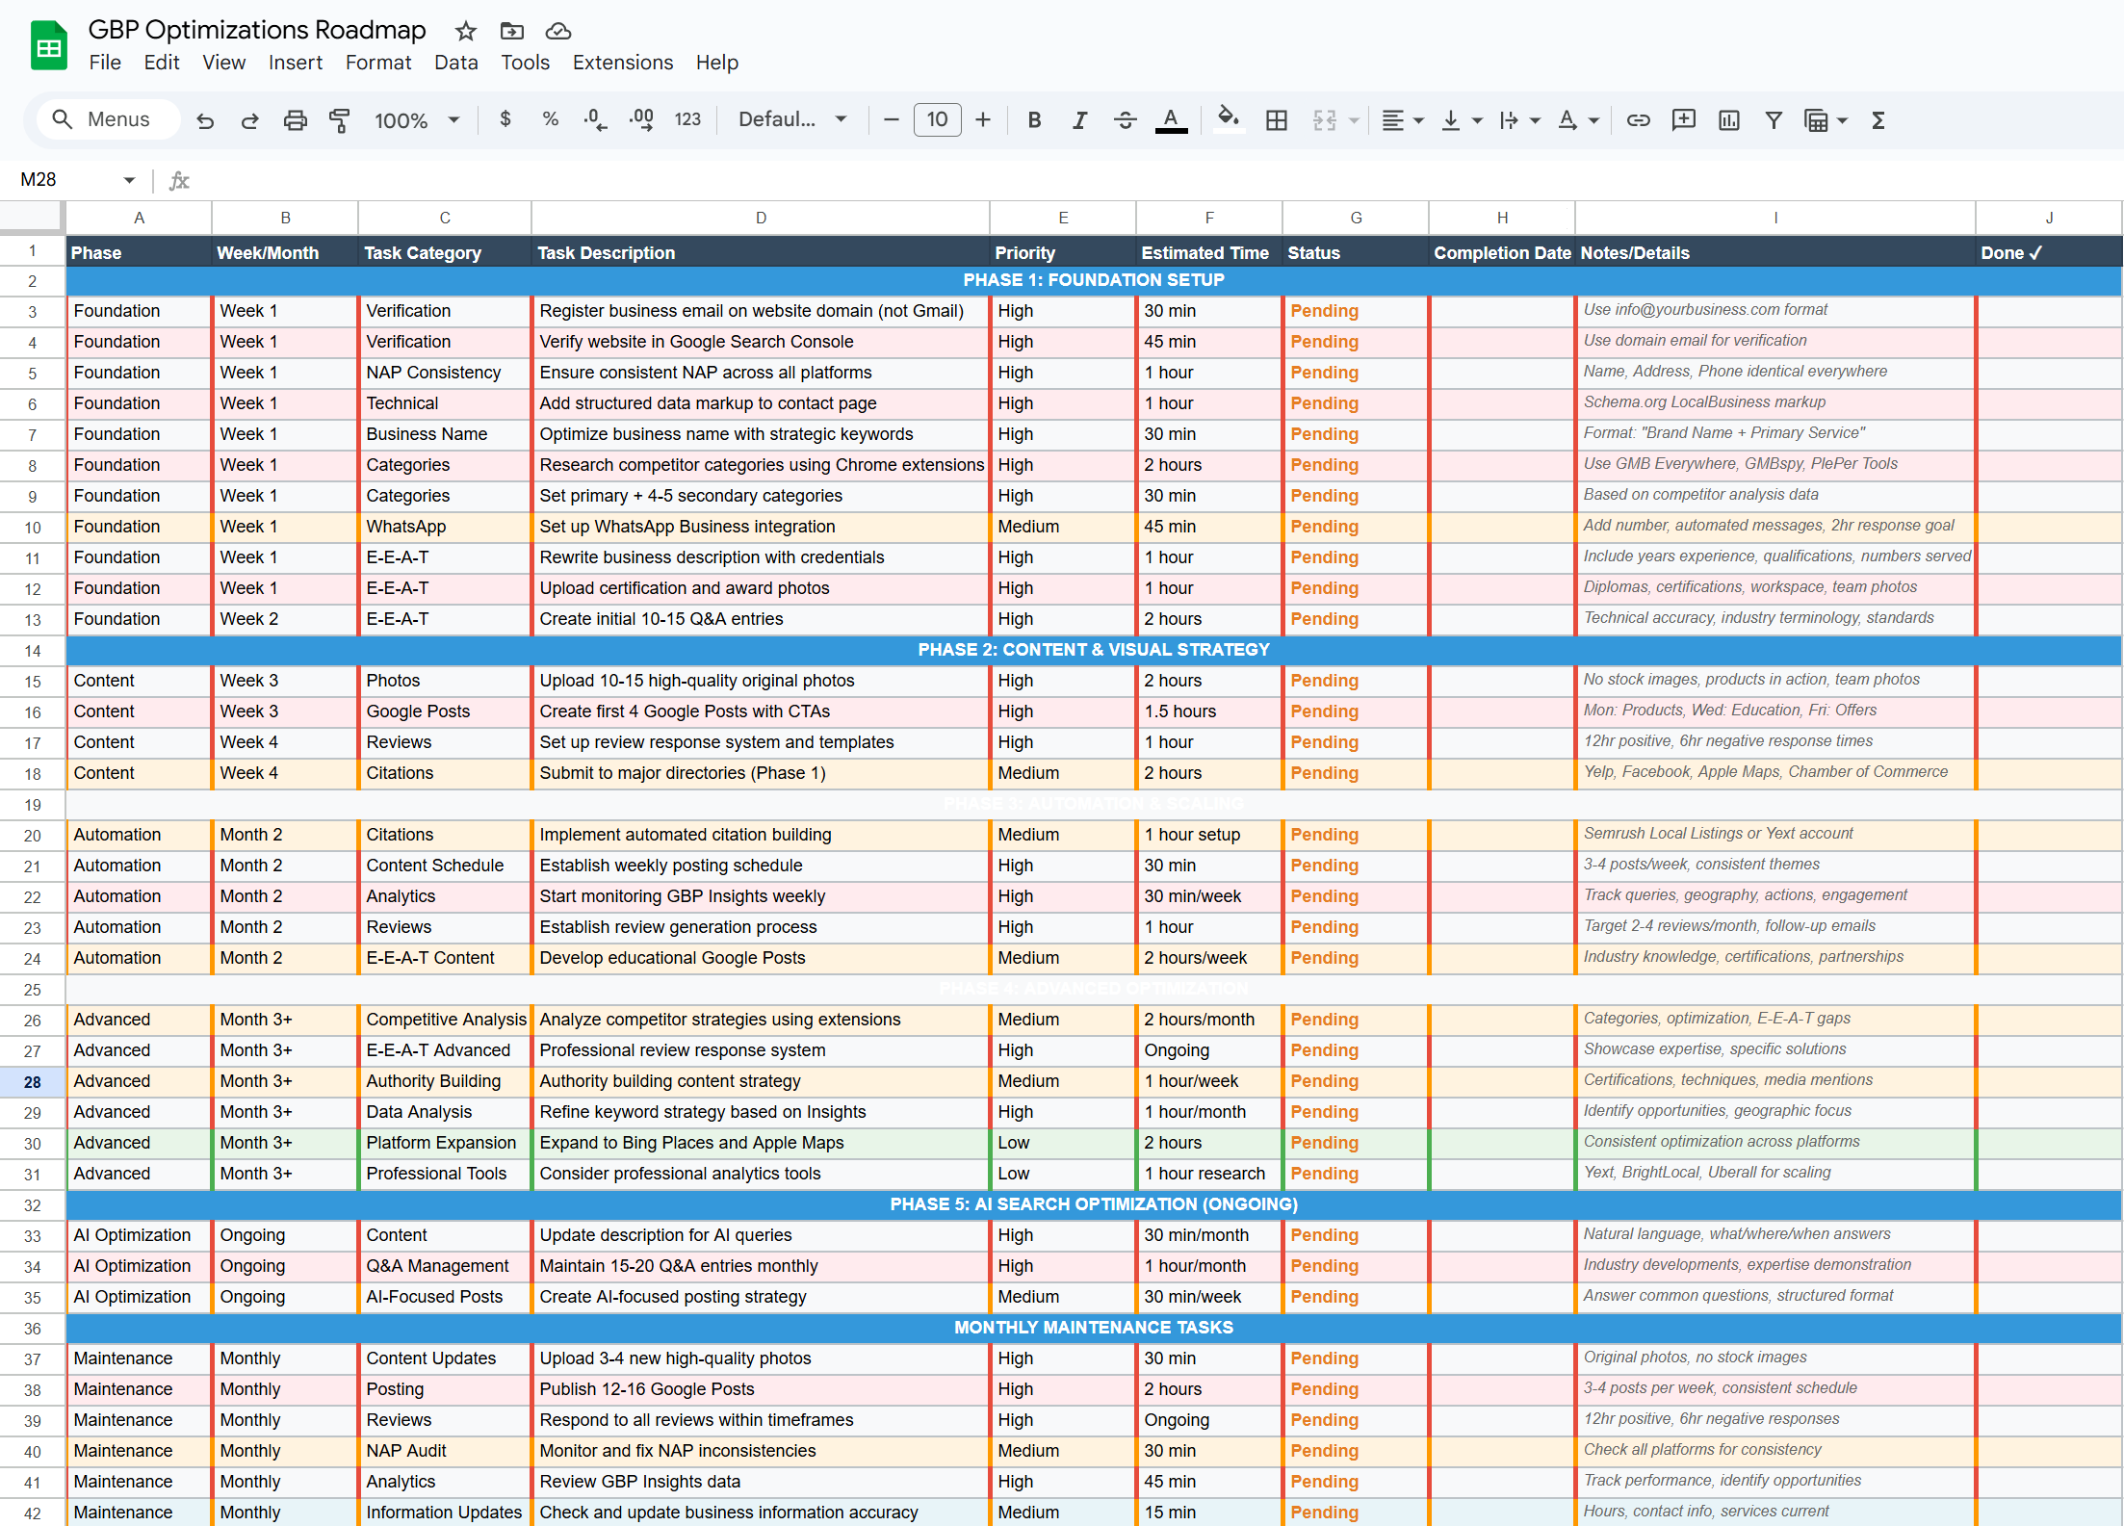
Task: Open the Format menu
Action: click(x=378, y=63)
